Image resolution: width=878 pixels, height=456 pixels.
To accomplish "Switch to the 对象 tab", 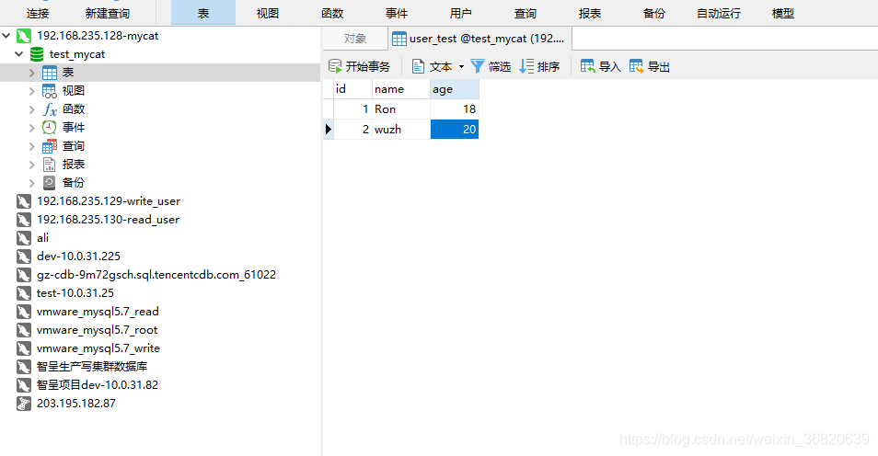I will 355,39.
